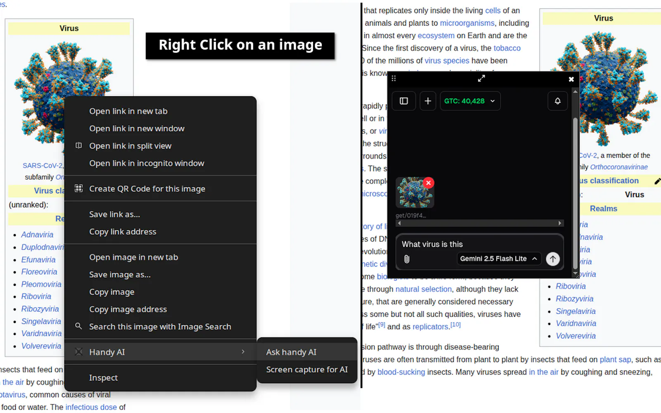The width and height of the screenshot is (661, 413).
Task: Open the Gemini 2.5 Flash Lite model selector
Action: 499,259
